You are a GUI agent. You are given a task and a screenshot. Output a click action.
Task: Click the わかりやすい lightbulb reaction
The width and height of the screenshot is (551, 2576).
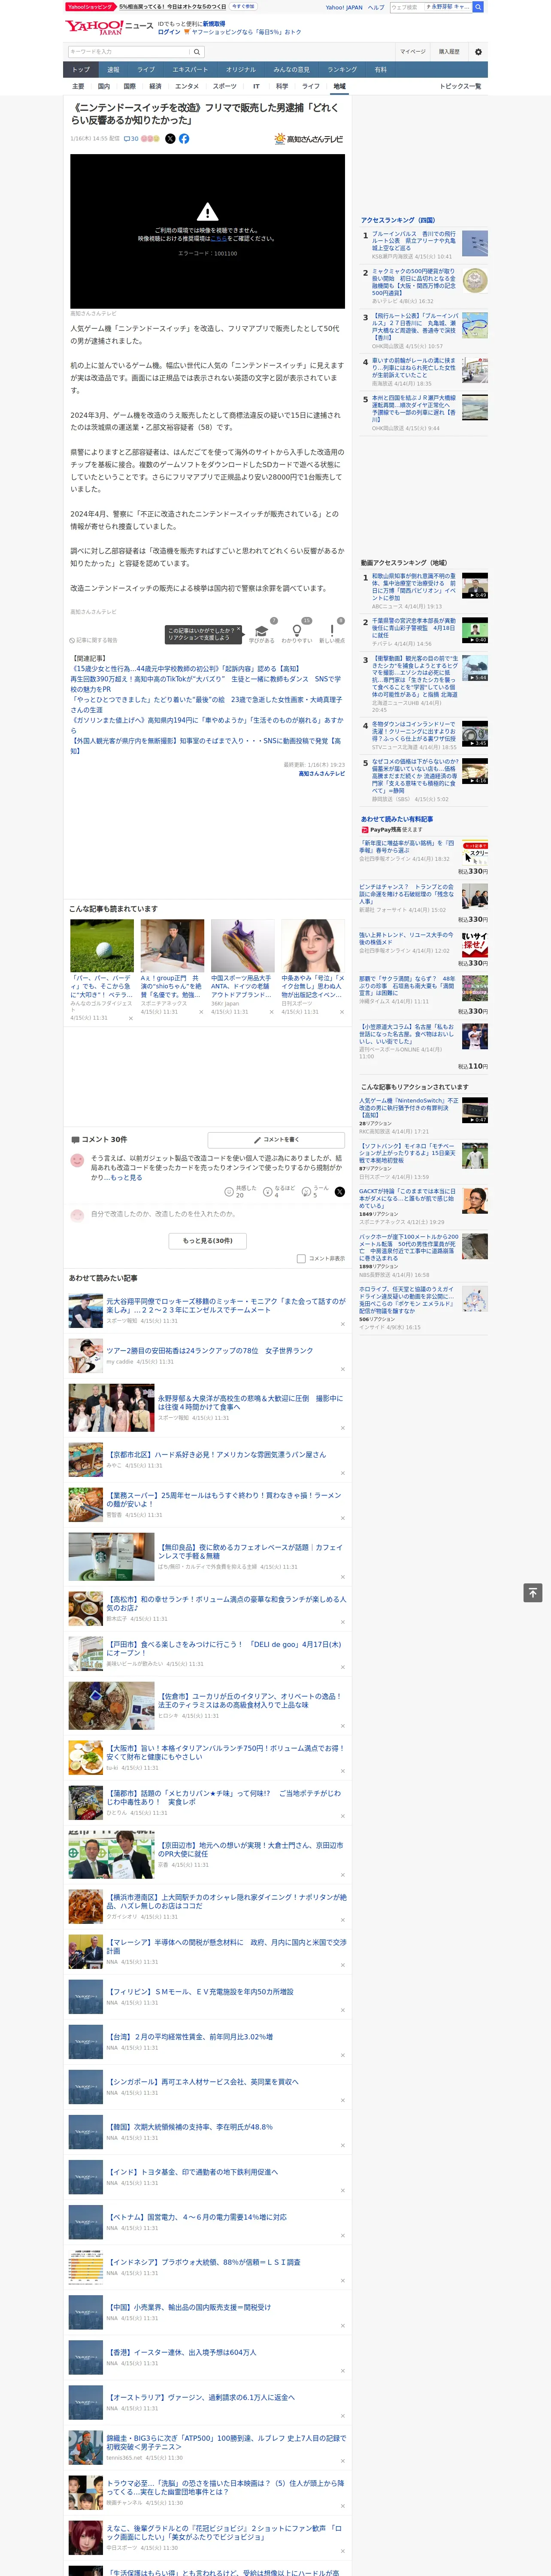[297, 632]
